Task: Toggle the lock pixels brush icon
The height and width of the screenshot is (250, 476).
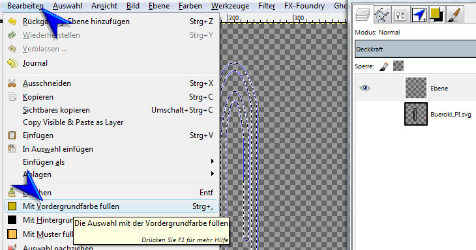Action: click(384, 66)
